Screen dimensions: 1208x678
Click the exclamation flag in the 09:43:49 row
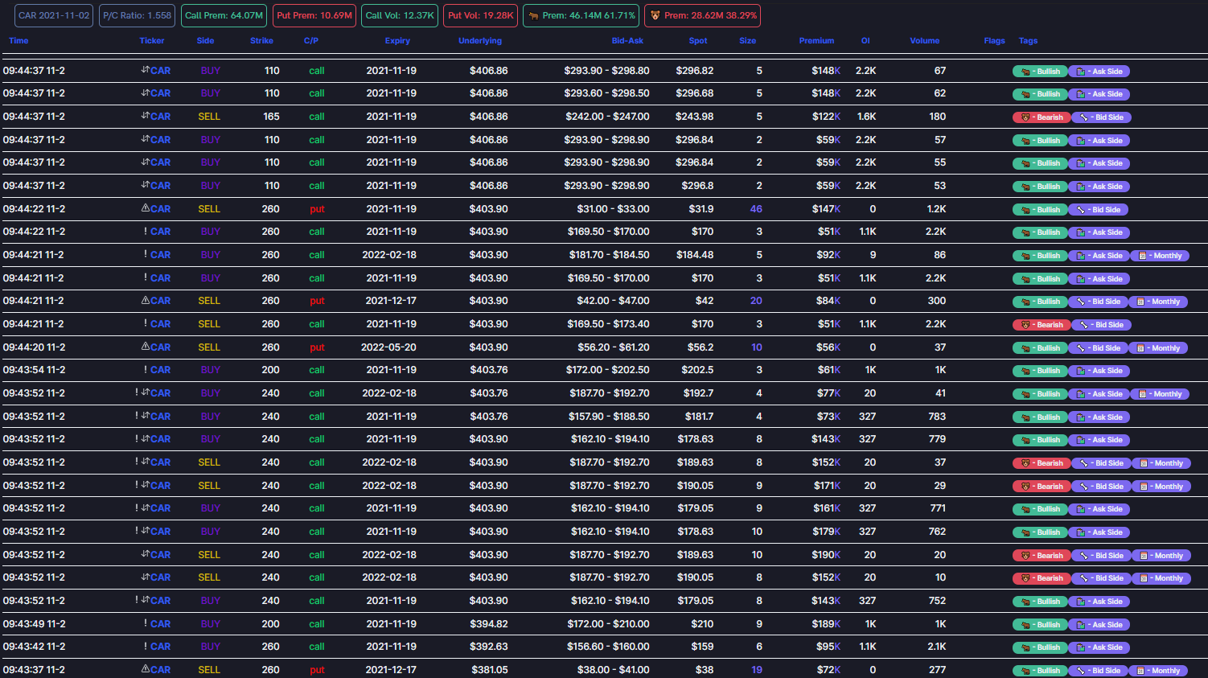146,623
